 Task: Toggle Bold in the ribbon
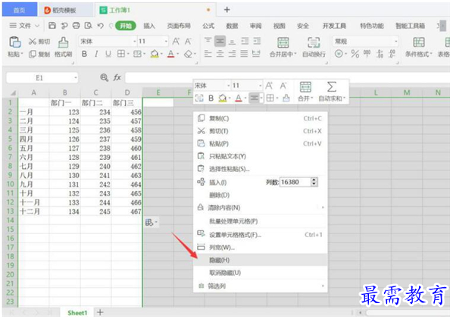[84, 54]
